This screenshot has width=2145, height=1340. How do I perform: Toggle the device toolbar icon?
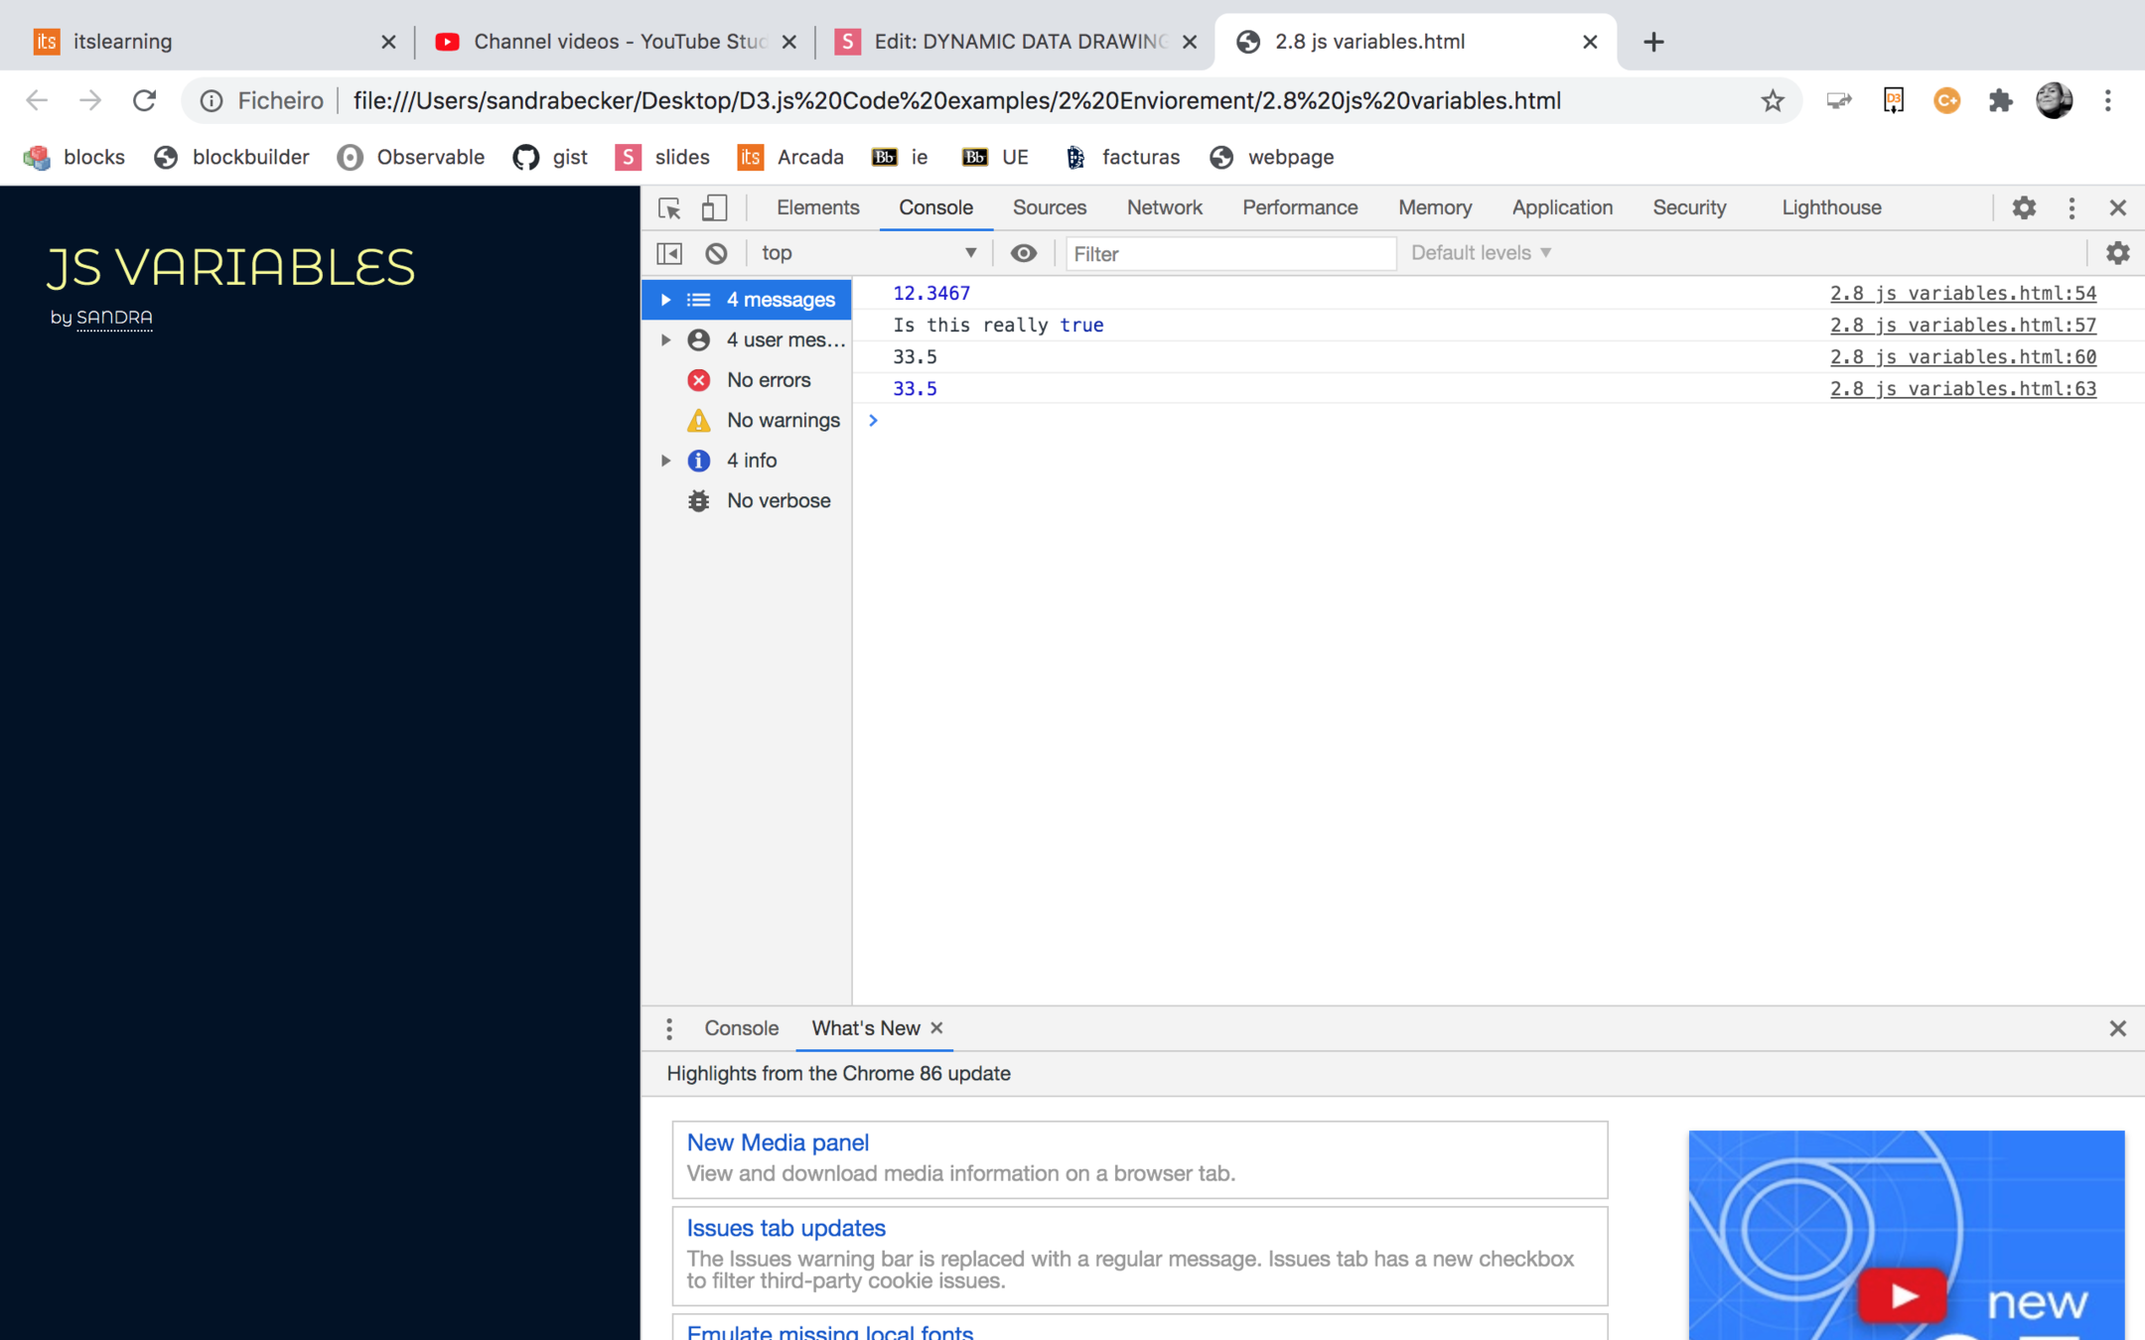point(714,207)
